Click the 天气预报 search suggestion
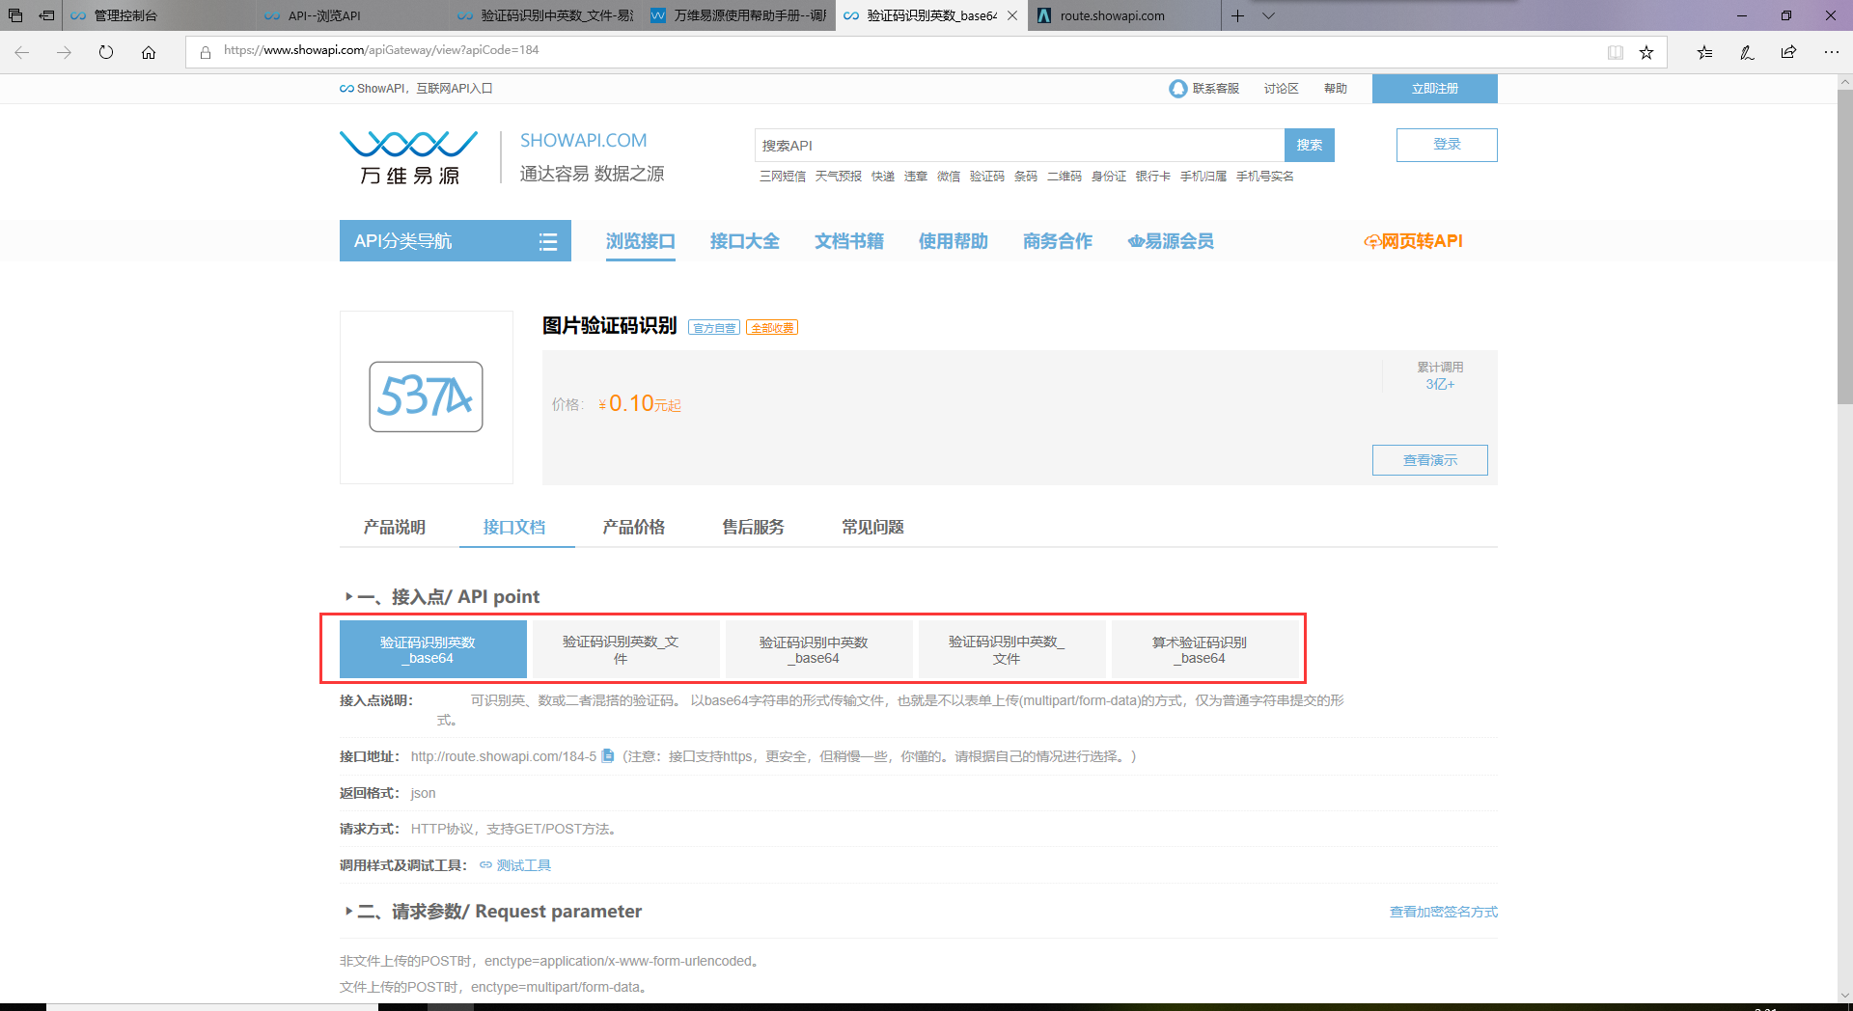1853x1011 pixels. pos(839,177)
